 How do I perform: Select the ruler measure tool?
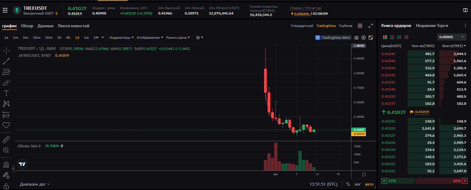click(6, 140)
